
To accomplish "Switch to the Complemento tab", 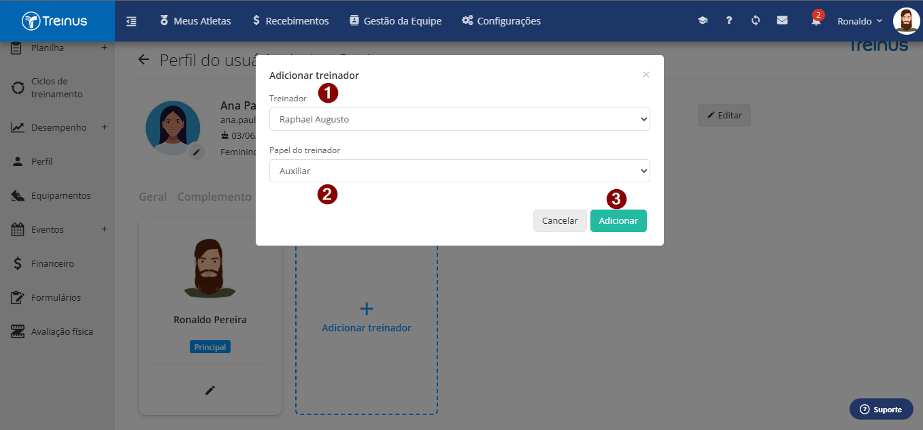I will click(214, 197).
